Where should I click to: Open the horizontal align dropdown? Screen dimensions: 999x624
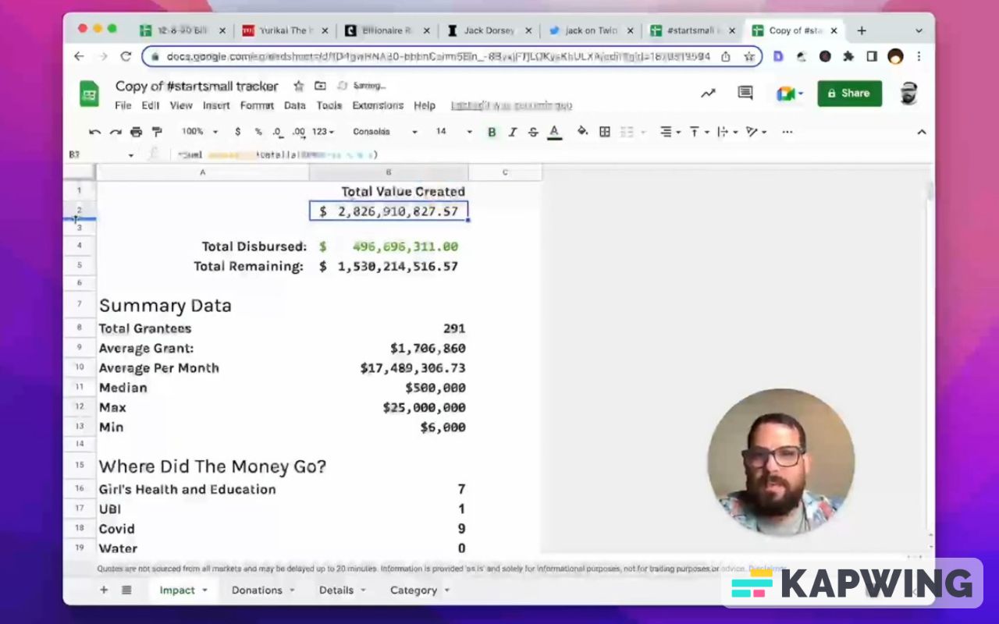(670, 132)
